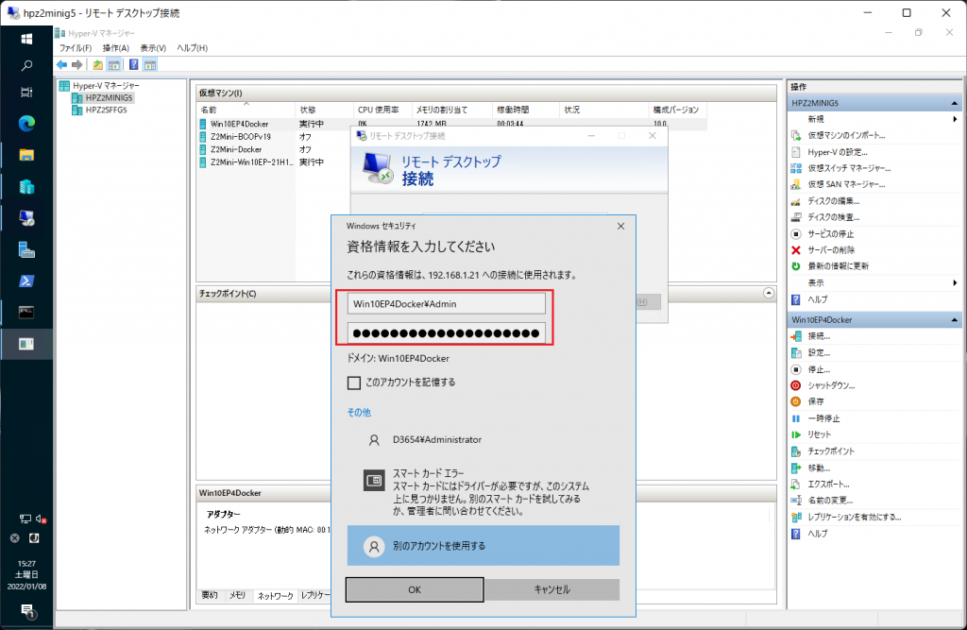Expand the 表示 submenu in Actions pane
This screenshot has width=967, height=630.
pyautogui.click(x=955, y=283)
